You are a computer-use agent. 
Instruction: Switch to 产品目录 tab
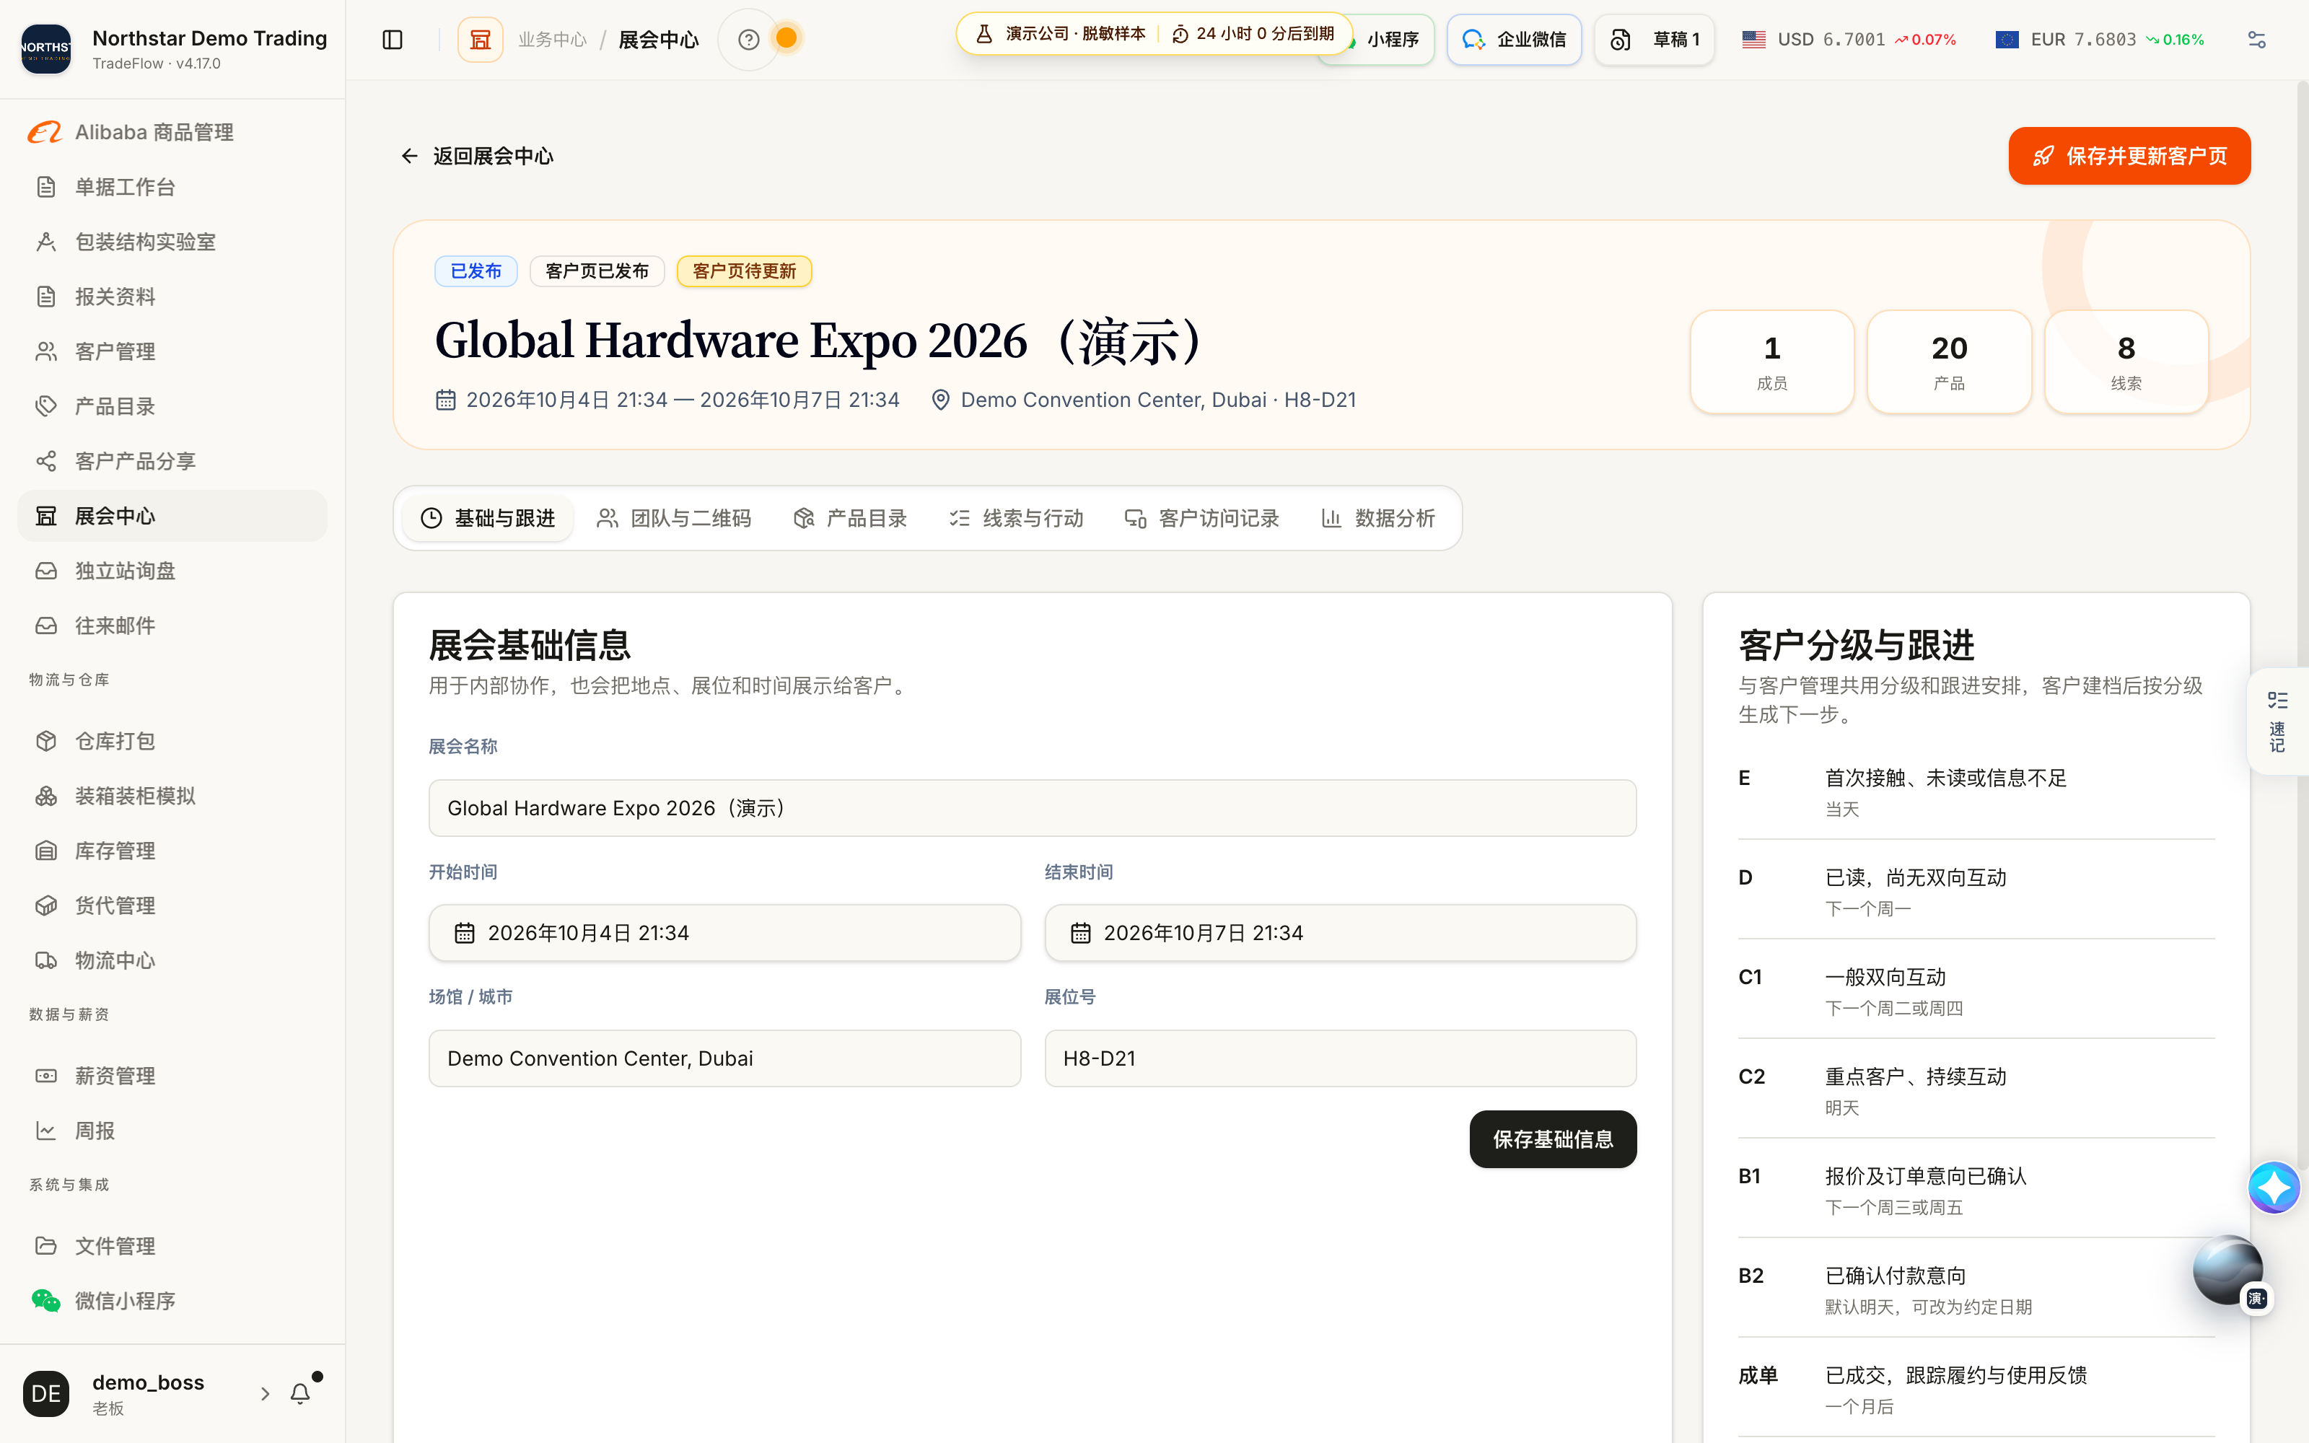click(x=849, y=518)
